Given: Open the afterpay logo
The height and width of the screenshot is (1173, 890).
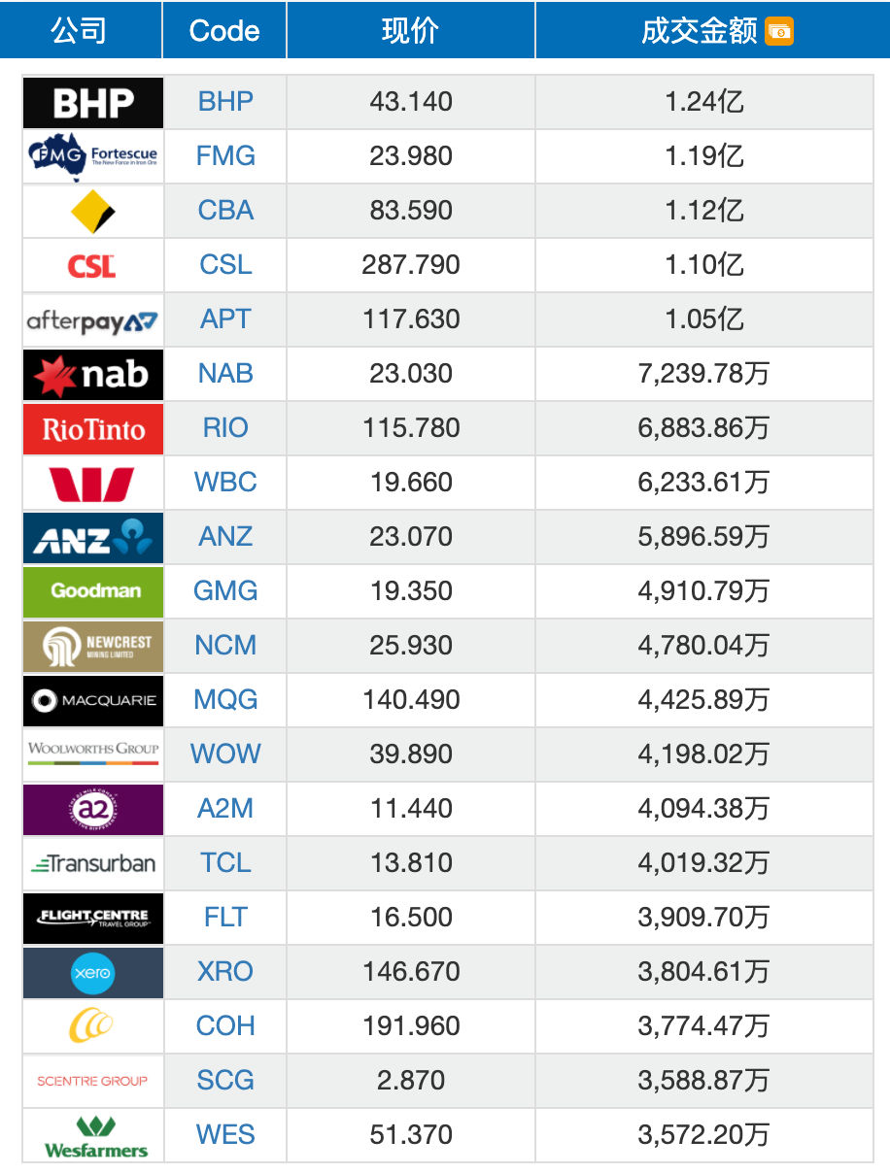Looking at the screenshot, I should tap(93, 319).
